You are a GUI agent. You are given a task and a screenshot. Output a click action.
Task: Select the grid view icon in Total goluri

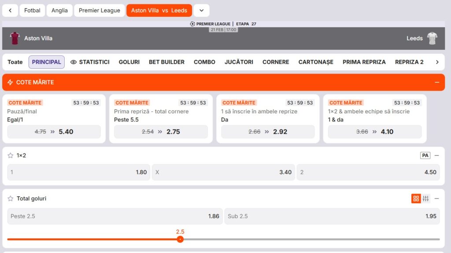[416, 198]
